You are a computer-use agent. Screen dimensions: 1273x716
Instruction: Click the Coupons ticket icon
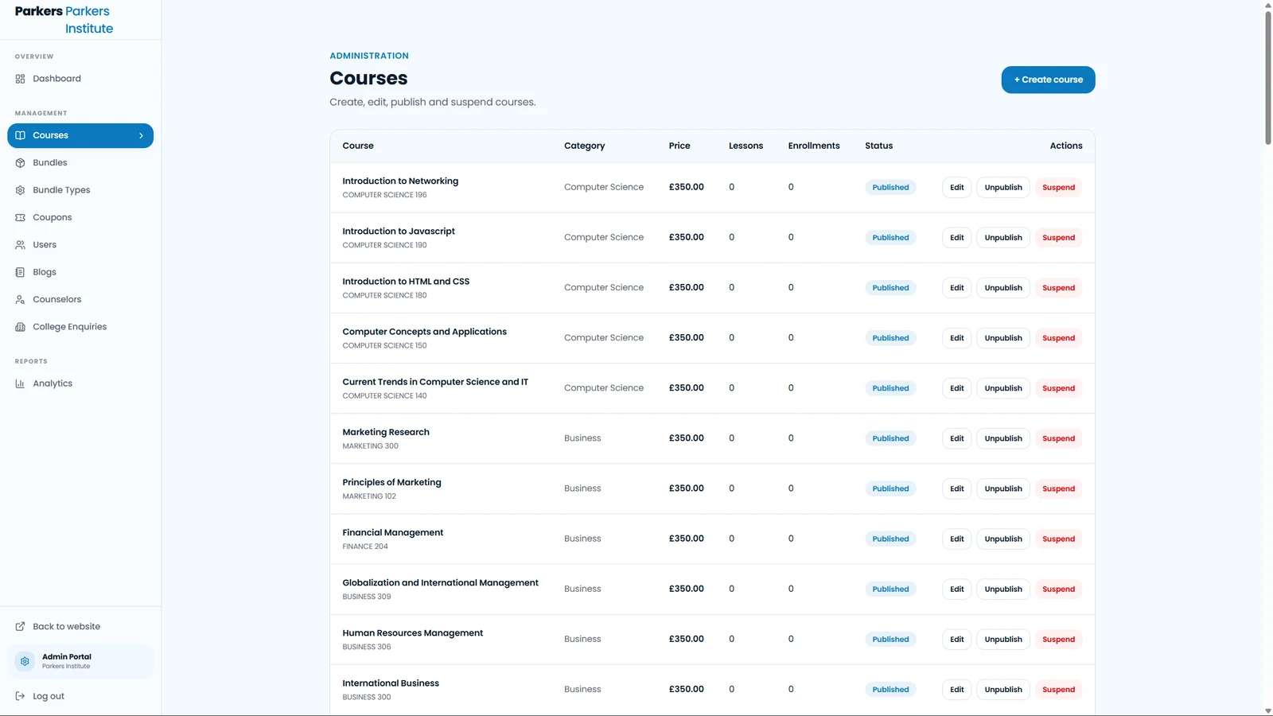(20, 217)
